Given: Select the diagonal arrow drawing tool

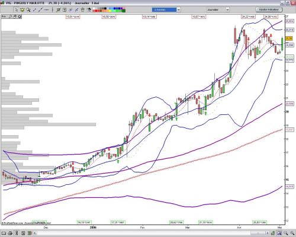Looking at the screenshot, I should [76, 10].
